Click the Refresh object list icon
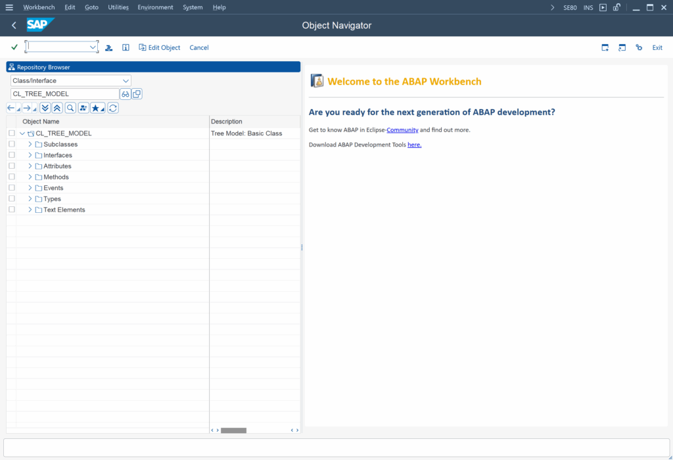The height and width of the screenshot is (460, 673). coord(113,108)
